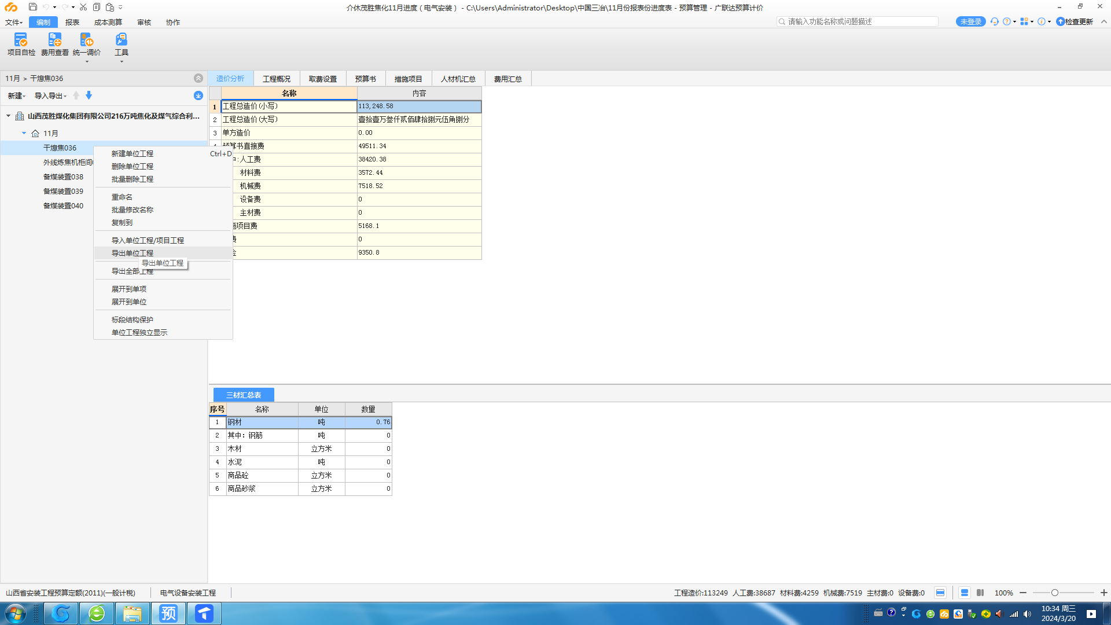Click the cut scissors icon
This screenshot has width=1111, height=625.
pos(83,7)
